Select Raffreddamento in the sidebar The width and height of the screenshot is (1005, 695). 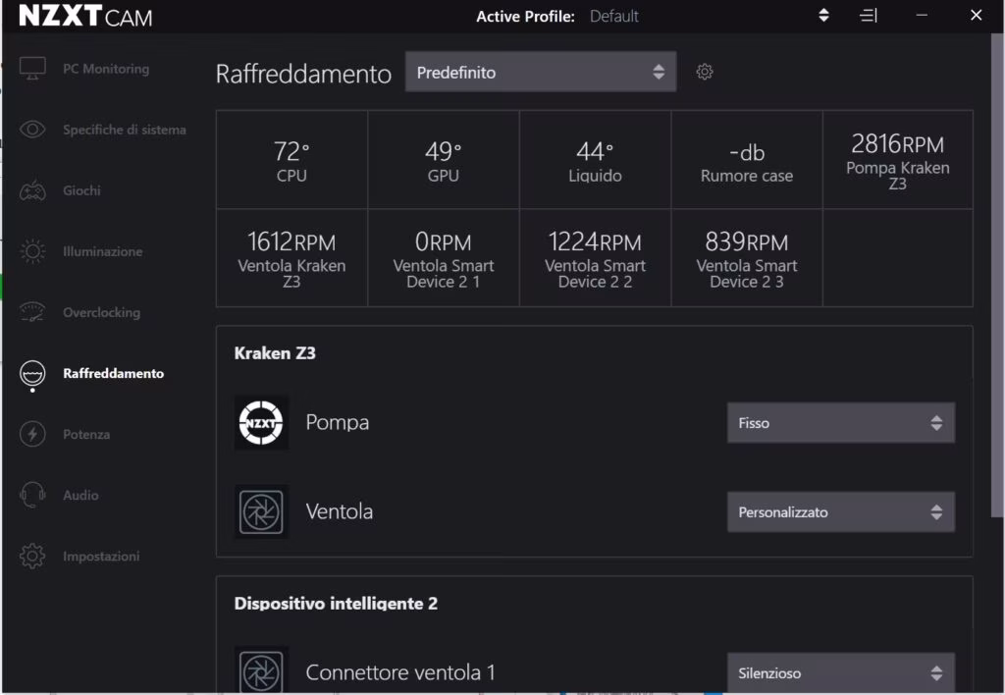pyautogui.click(x=114, y=373)
